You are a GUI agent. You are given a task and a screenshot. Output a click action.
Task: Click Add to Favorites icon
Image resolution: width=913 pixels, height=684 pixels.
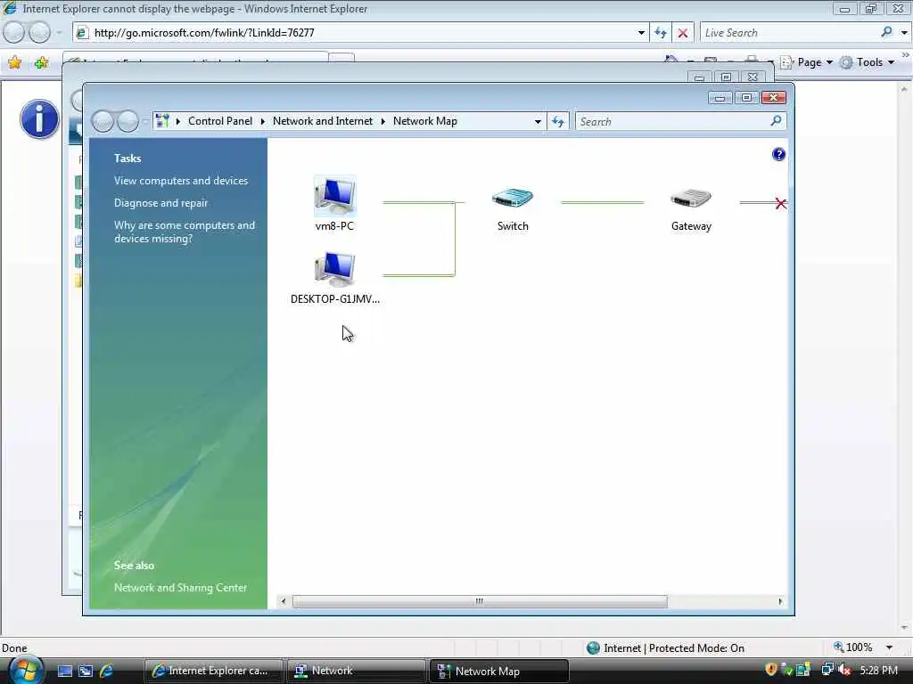(41, 62)
